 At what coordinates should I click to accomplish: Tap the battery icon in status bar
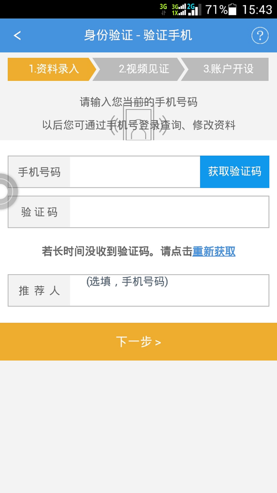pyautogui.click(x=232, y=10)
